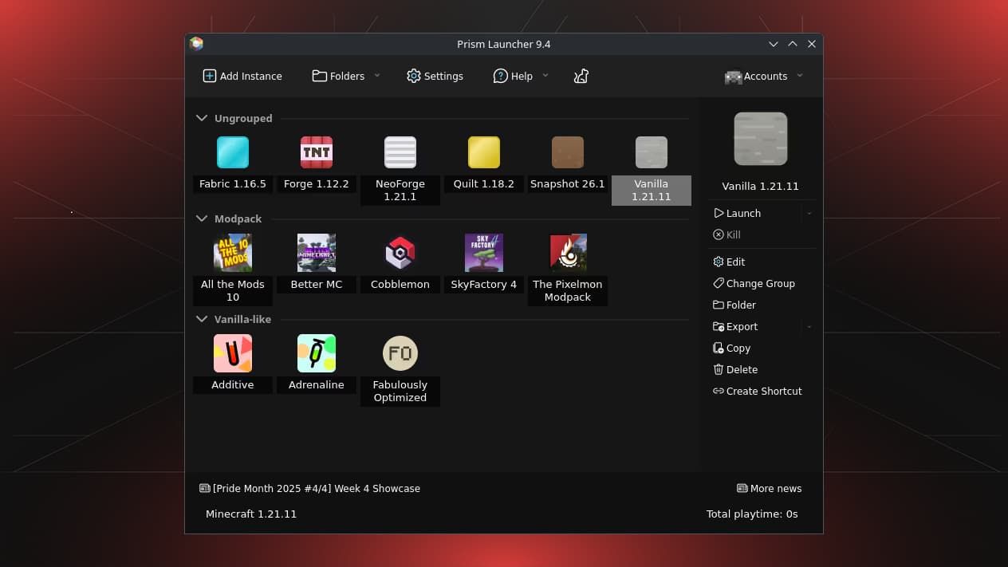Viewport: 1008px width, 567px height.
Task: Click Add Instance button
Action: (x=242, y=76)
